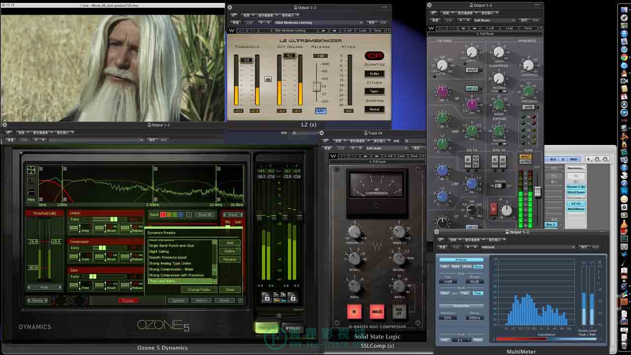
Task: Click Change Folder button
Action: [x=199, y=289]
